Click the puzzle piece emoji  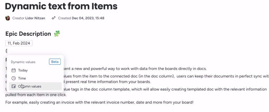57,34
